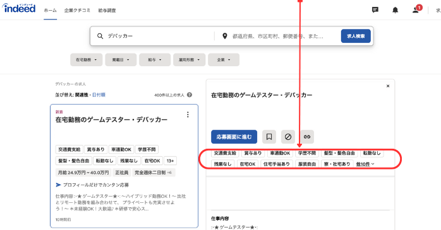This screenshot has width=441, height=230.
Task: Expand the 在宅勤務 filter dropdown
Action: [x=87, y=60]
